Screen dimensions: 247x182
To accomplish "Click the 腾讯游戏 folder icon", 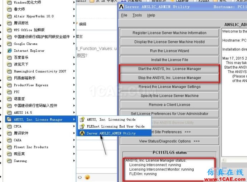I will pyautogui.click(x=9, y=23).
